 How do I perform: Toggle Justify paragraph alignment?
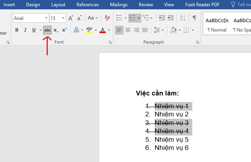coord(145,30)
